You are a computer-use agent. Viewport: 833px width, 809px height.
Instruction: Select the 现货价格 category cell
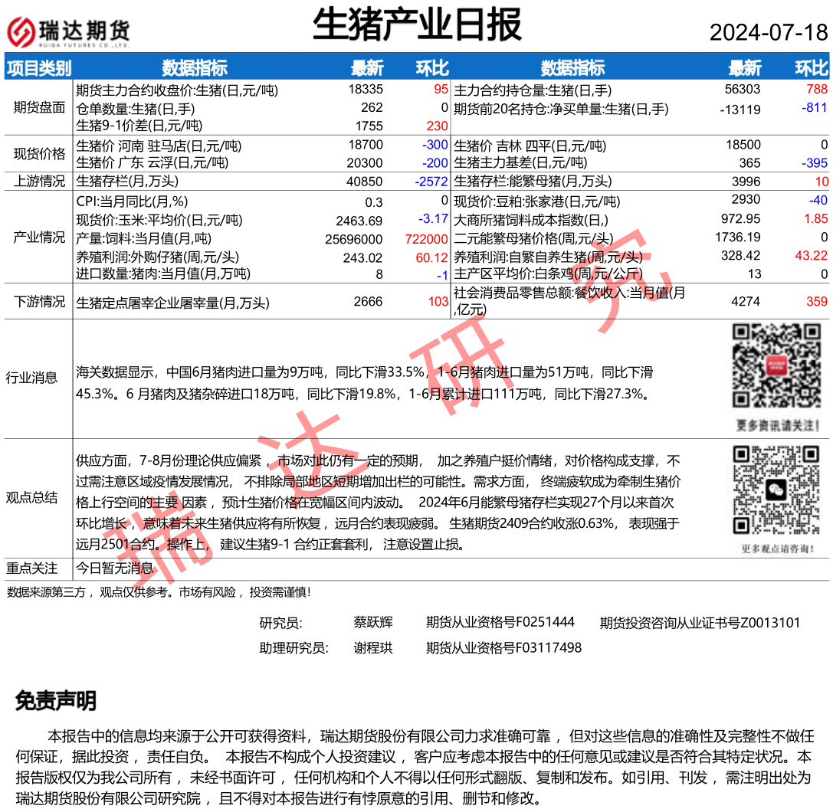coord(38,154)
